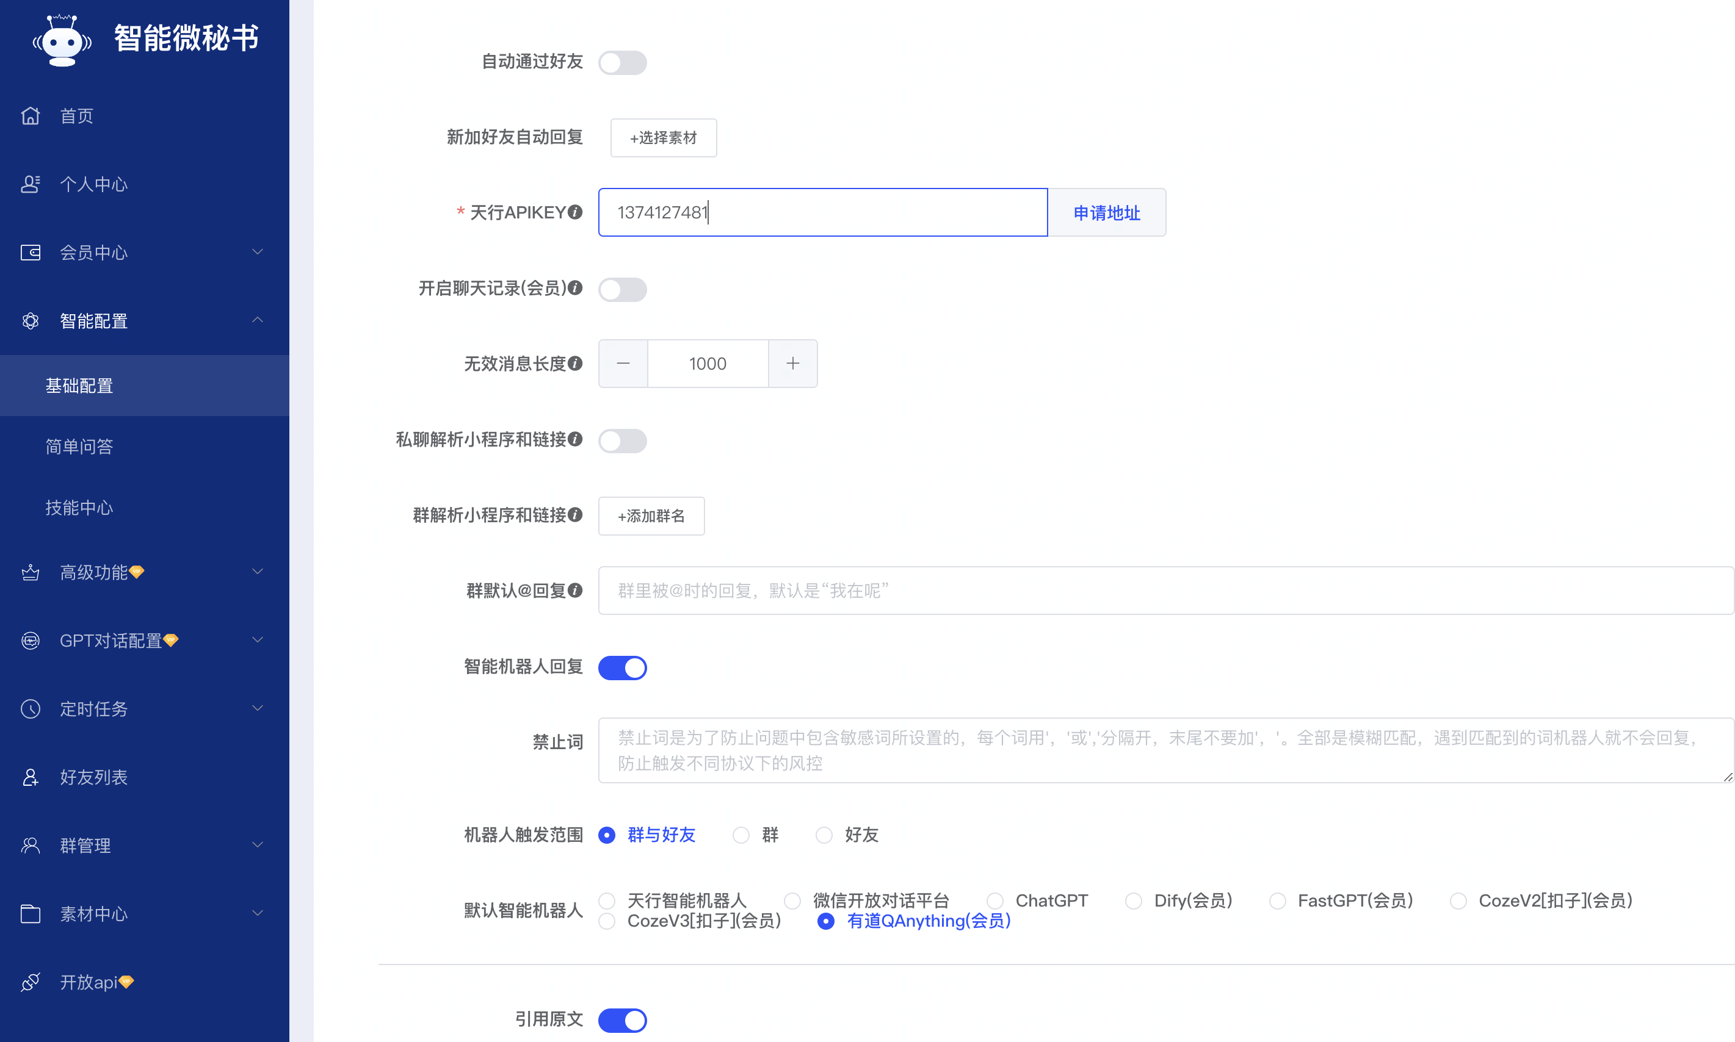Viewport: 1735px width, 1042px height.
Task: Enable the 自动通过好友 switch
Action: point(622,62)
